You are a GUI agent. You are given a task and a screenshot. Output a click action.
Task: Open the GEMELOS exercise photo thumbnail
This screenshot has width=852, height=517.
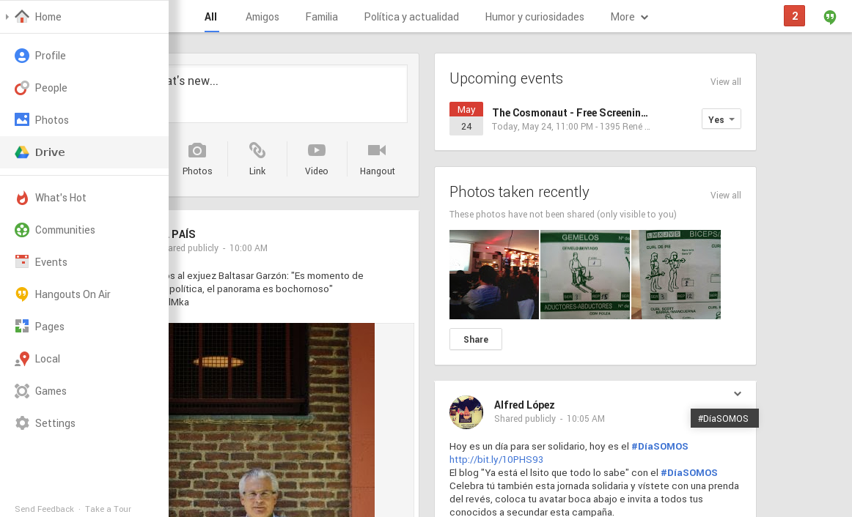[x=584, y=275]
